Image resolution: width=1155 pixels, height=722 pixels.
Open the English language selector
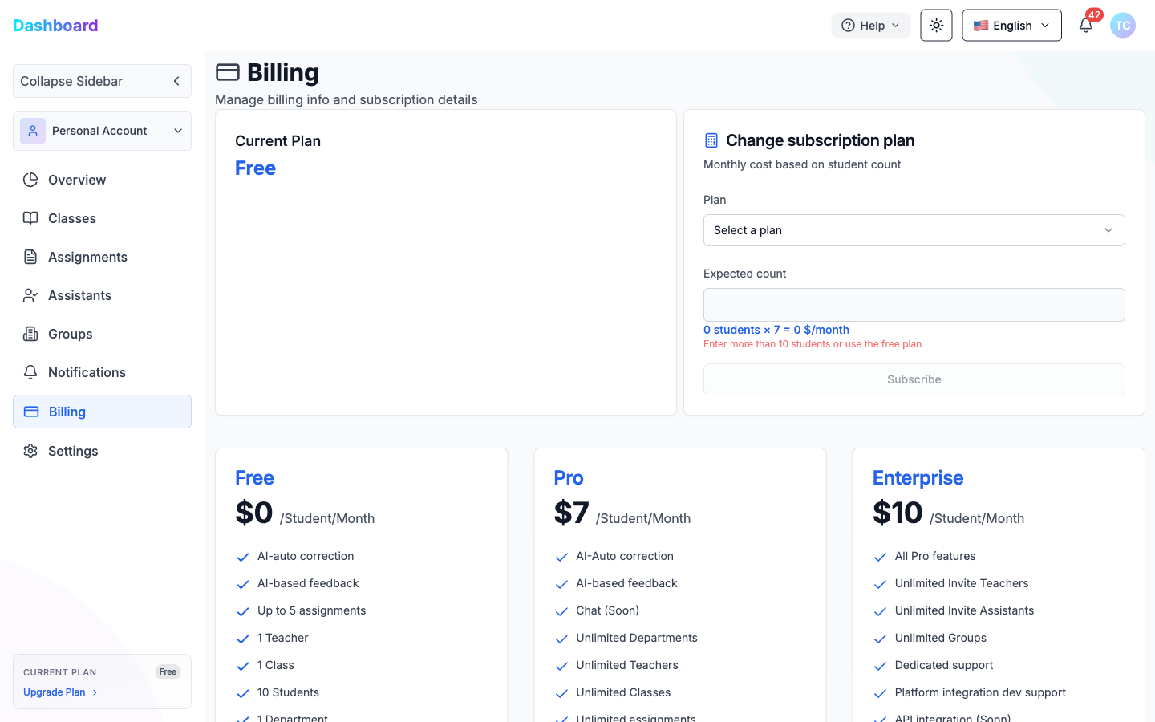coord(1011,26)
